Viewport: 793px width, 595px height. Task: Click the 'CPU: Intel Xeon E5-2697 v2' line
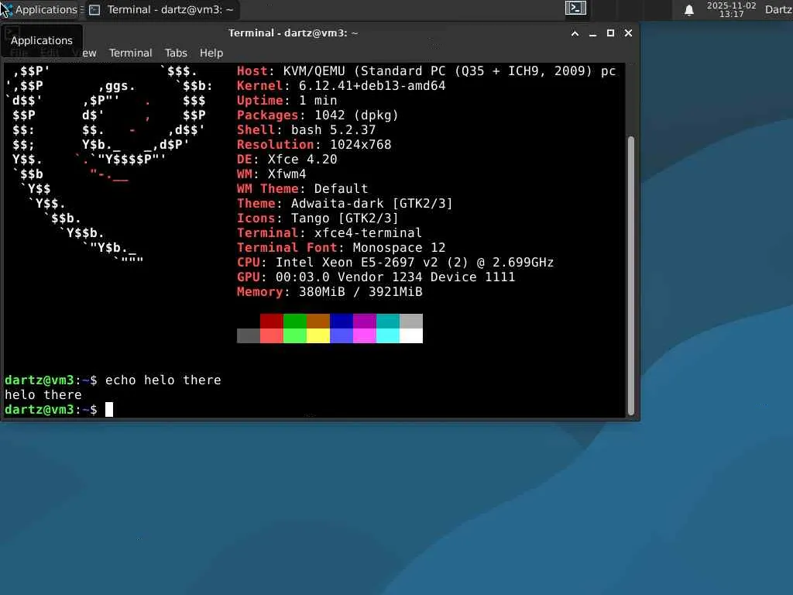(396, 262)
